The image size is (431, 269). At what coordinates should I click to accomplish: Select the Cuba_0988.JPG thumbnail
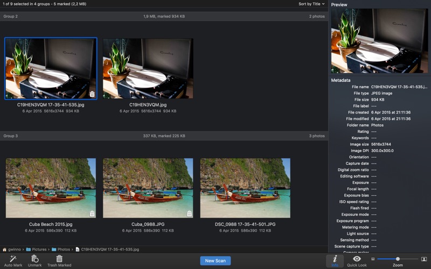pos(148,188)
